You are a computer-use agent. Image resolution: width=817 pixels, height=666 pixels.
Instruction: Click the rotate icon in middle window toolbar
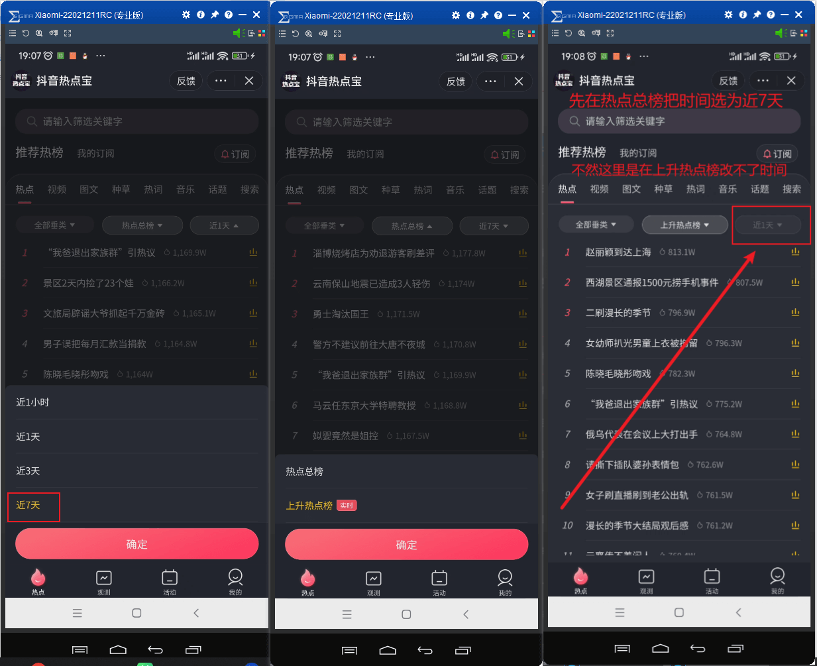pyautogui.click(x=296, y=34)
